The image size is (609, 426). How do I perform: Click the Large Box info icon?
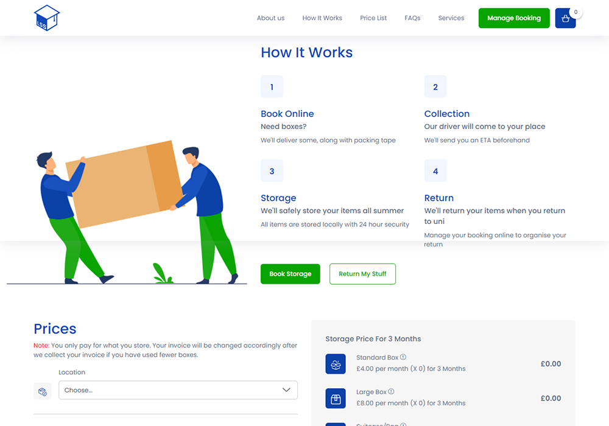(391, 392)
